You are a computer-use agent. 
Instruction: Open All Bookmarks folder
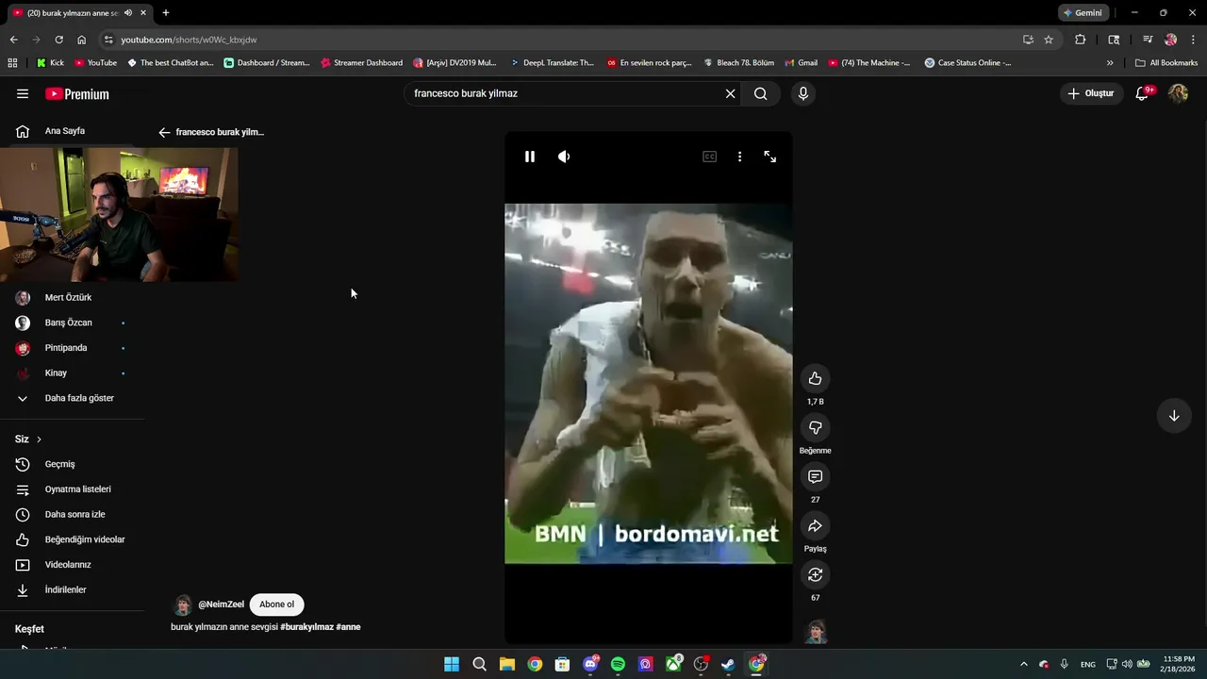1166,63
